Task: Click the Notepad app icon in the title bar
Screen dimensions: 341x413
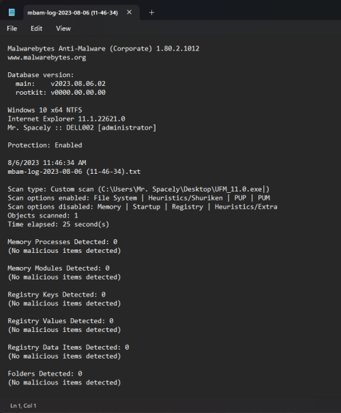Action: point(12,12)
